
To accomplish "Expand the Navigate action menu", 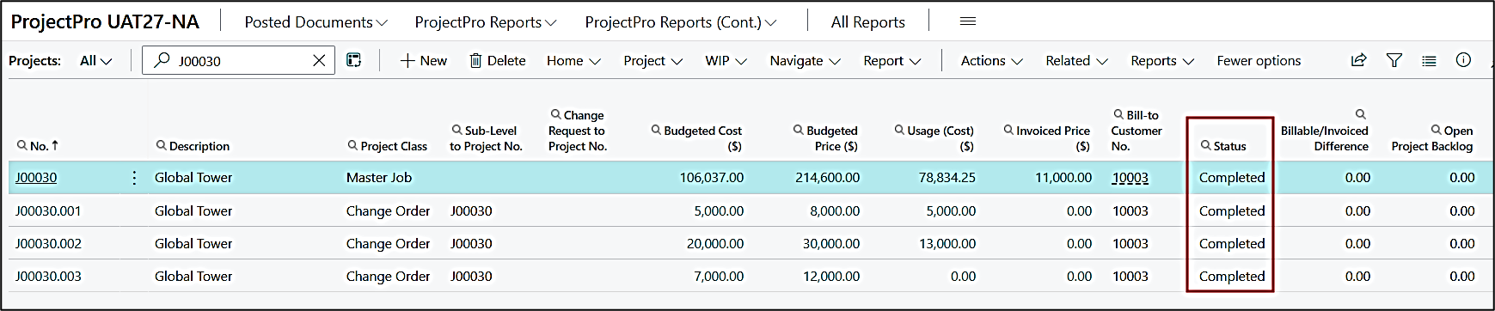I will pos(805,60).
